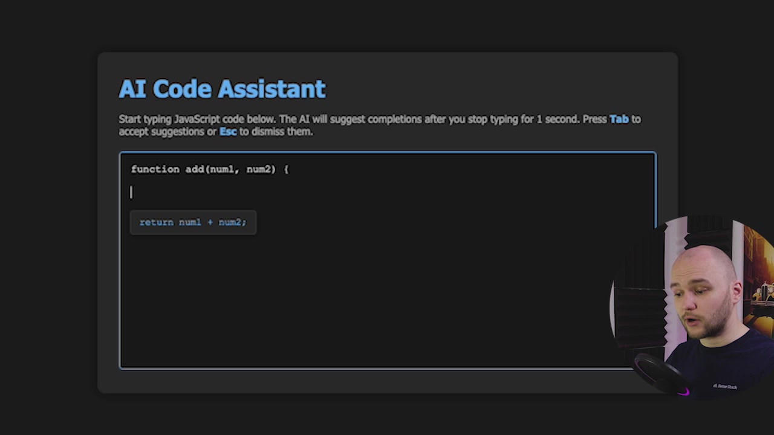Viewport: 774px width, 435px height.
Task: Click the opening brace in the code line
Action: click(x=287, y=169)
